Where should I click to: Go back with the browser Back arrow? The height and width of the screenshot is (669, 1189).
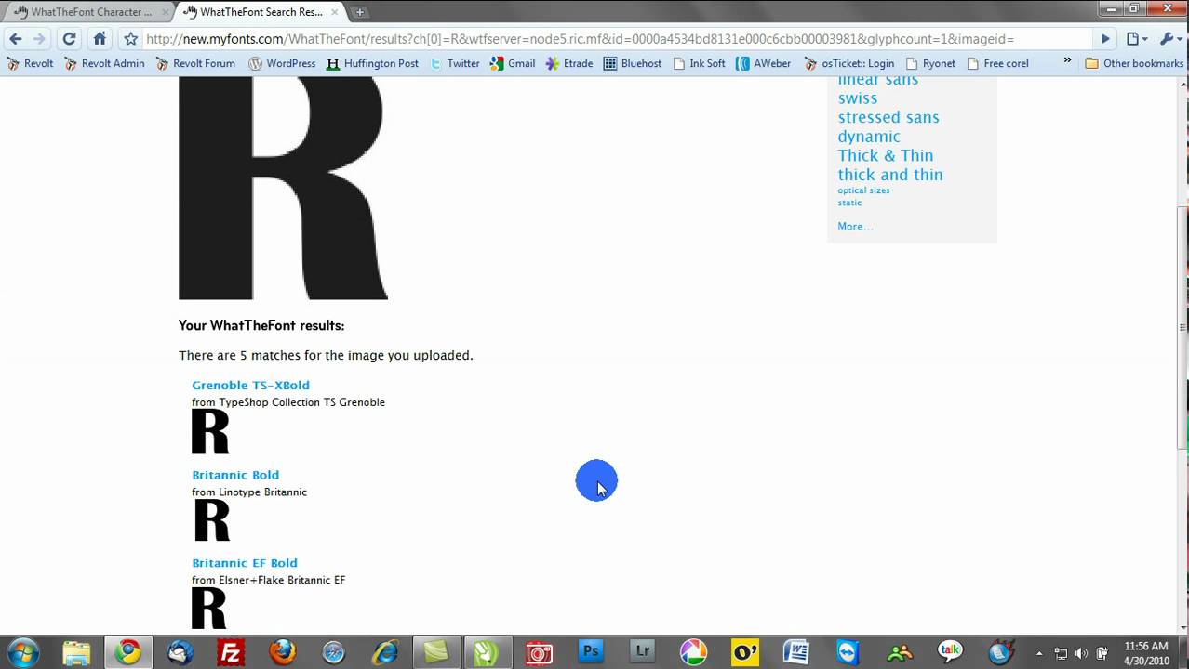[x=15, y=39]
